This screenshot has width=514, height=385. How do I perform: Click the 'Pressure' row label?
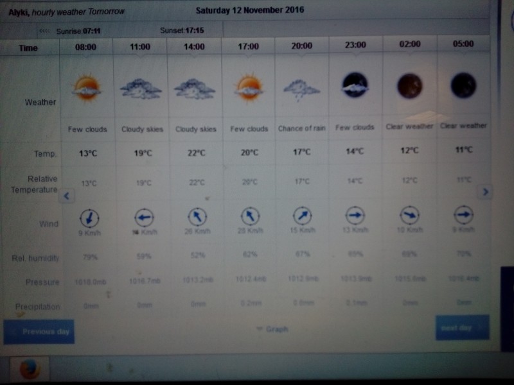tap(42, 282)
